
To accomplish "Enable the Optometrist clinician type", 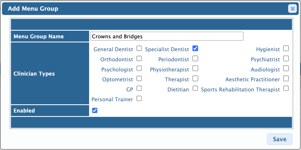I will (139, 78).
